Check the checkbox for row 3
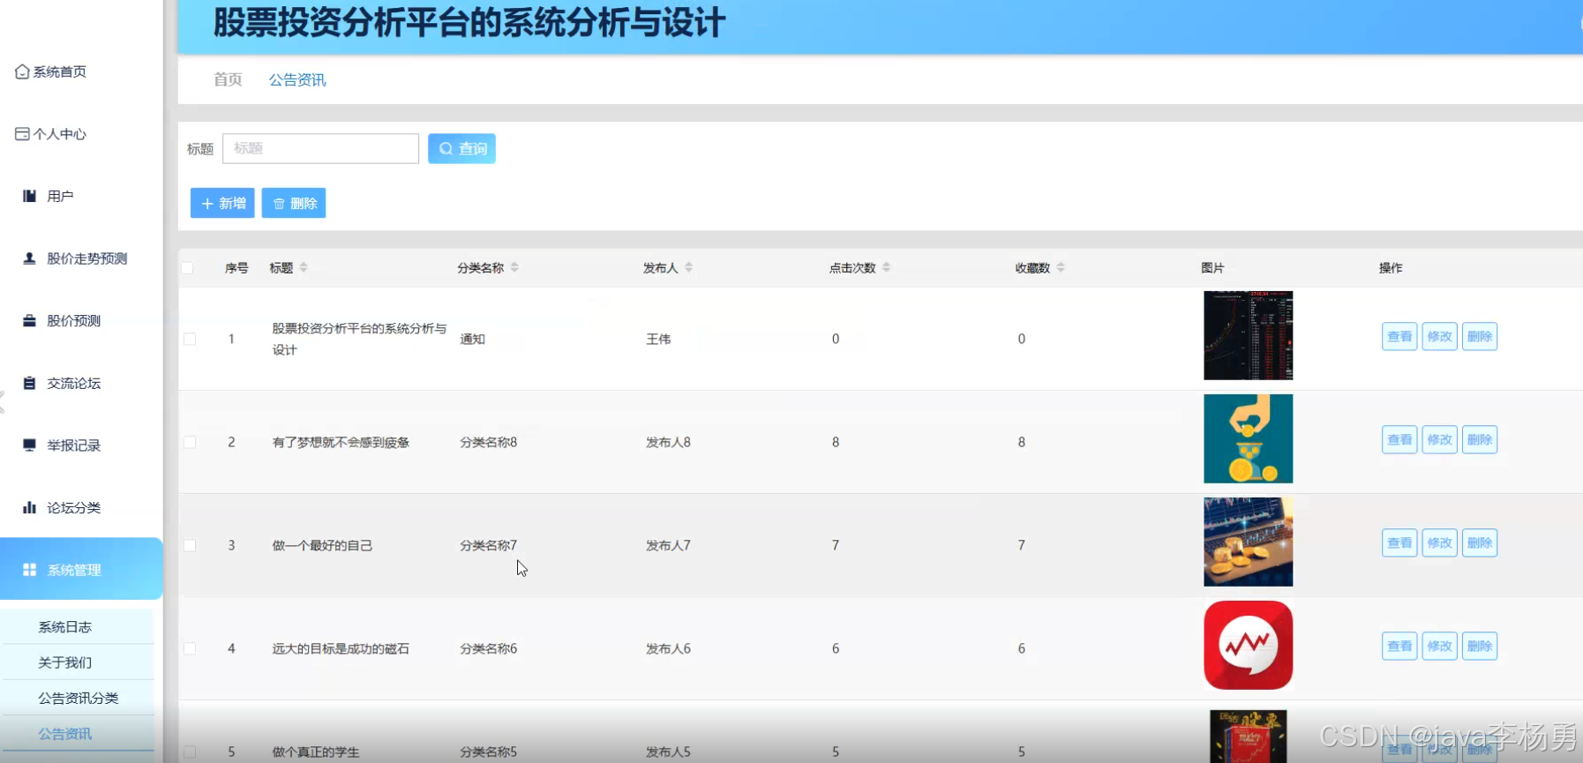The image size is (1583, 763). [190, 545]
